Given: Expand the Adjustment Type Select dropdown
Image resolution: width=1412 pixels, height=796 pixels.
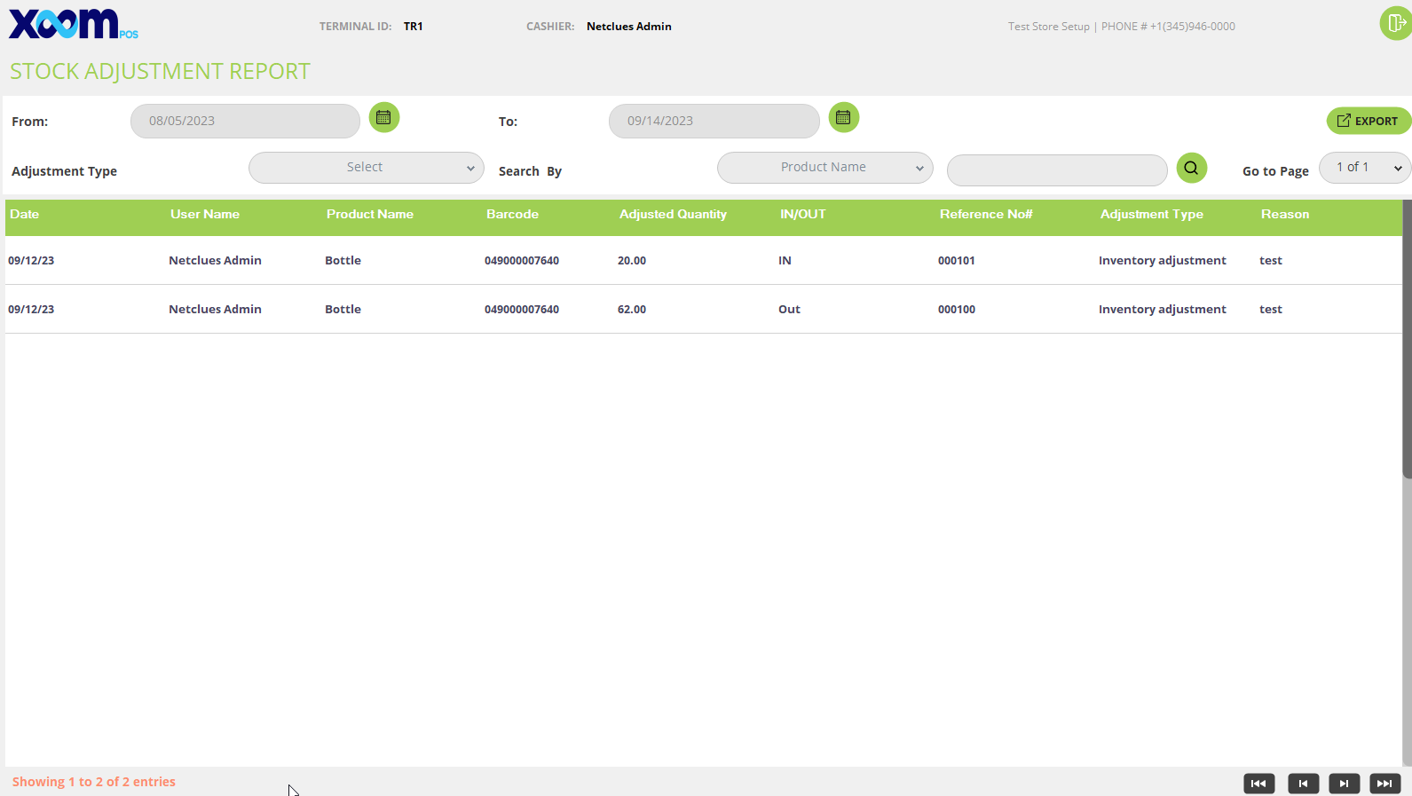Looking at the screenshot, I should tap(367, 168).
